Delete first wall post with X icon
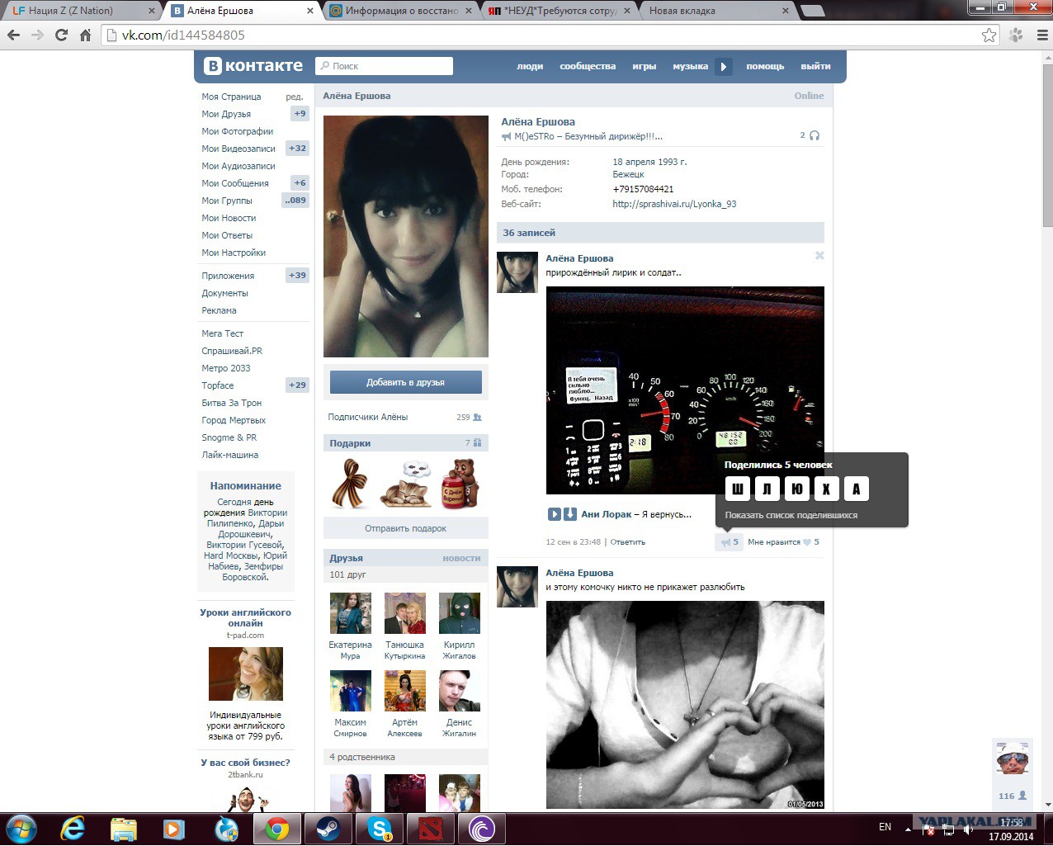Viewport: 1053px width, 846px height. coord(819,256)
